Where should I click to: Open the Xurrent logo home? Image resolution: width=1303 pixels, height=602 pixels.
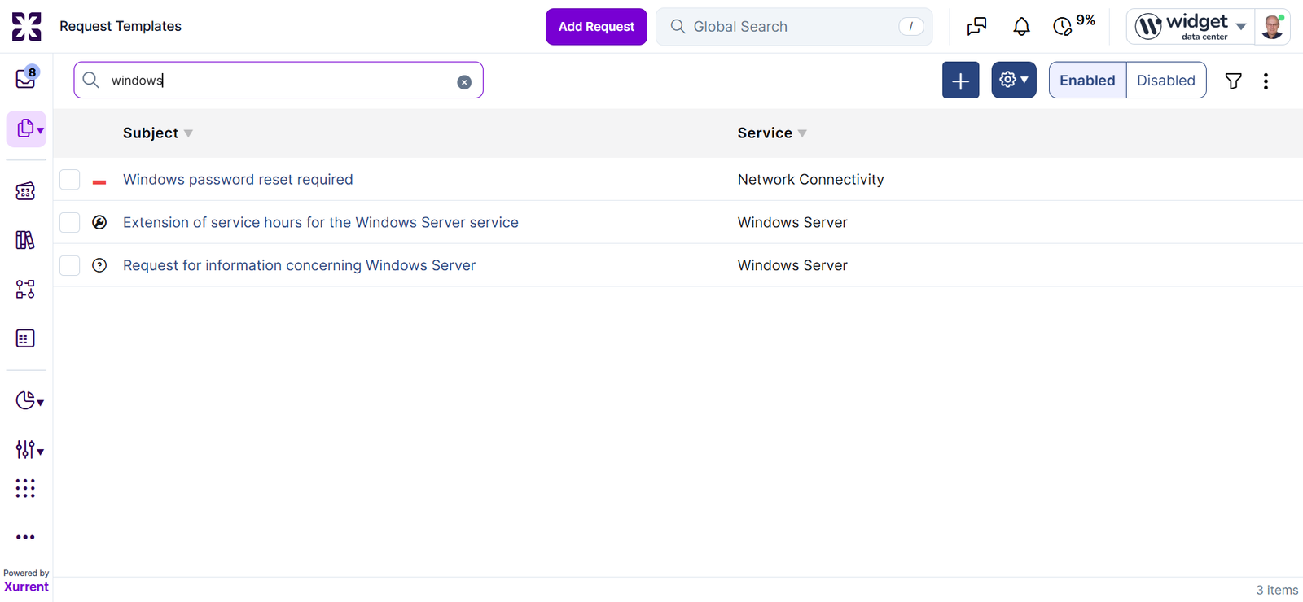point(26,26)
